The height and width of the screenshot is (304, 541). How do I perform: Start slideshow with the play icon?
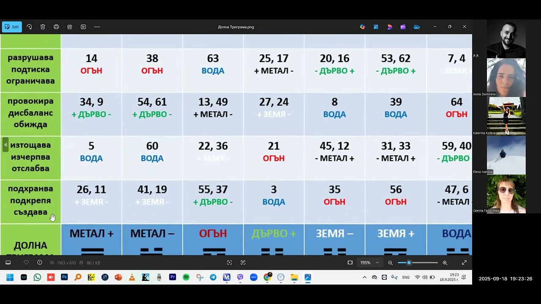click(x=83, y=27)
